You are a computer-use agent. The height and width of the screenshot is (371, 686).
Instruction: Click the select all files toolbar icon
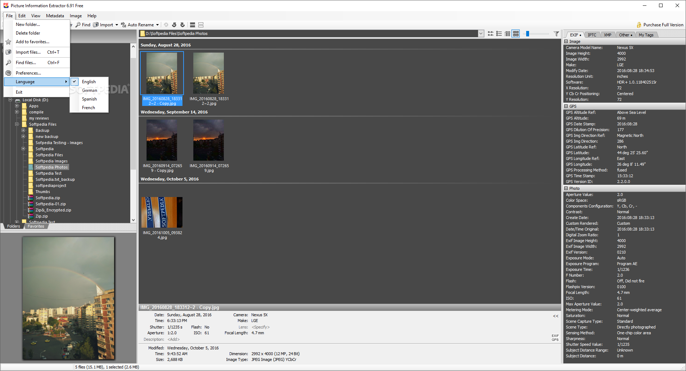click(x=193, y=25)
